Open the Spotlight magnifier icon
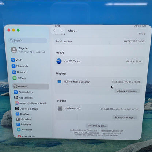Image resolution: width=152 pixels, height=152 pixels. point(18,124)
